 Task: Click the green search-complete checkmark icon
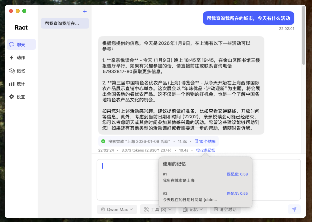coord(103,141)
